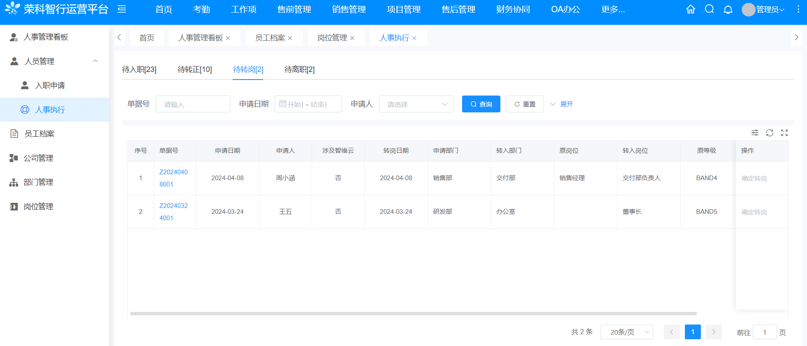Collapse sidebar with the menu fold icon

[x=122, y=9]
